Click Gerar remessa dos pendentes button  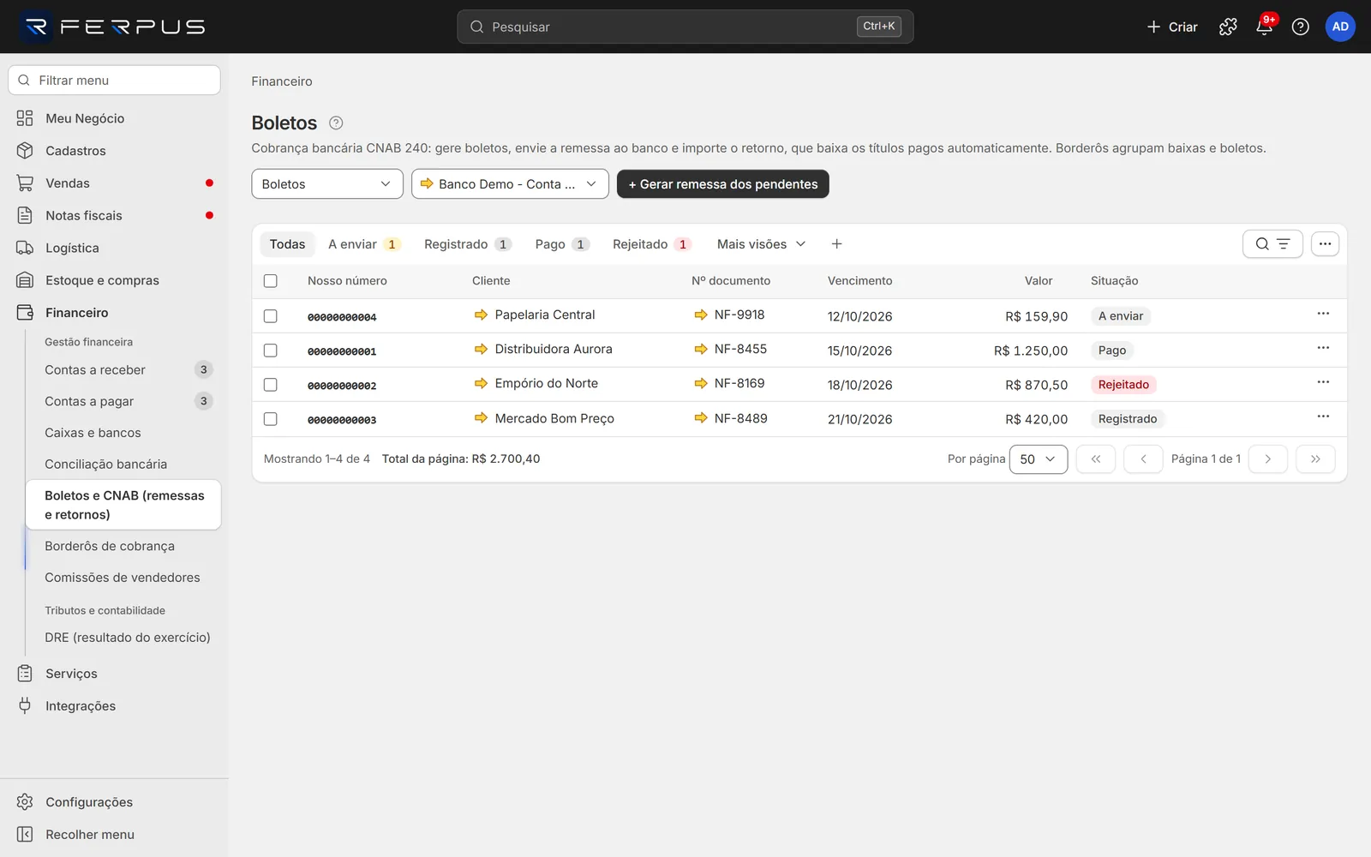tap(723, 184)
